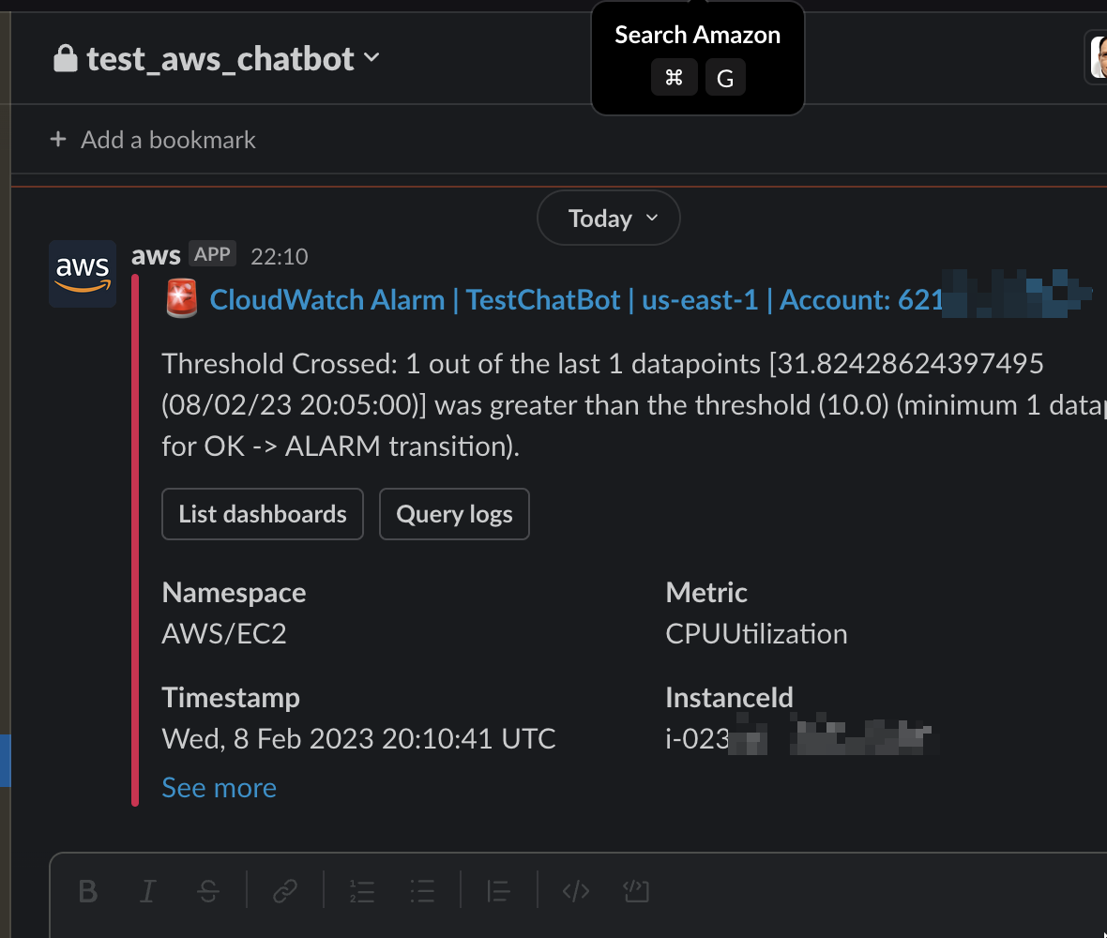Start an ordered numbered list
The height and width of the screenshot is (938, 1107).
pos(362,891)
